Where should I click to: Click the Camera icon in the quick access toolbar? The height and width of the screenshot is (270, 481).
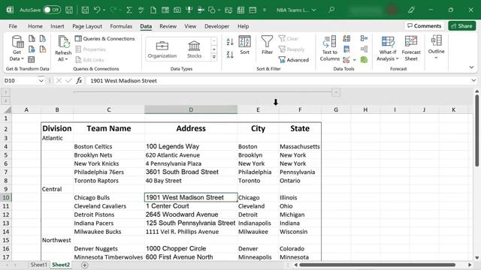click(177, 10)
